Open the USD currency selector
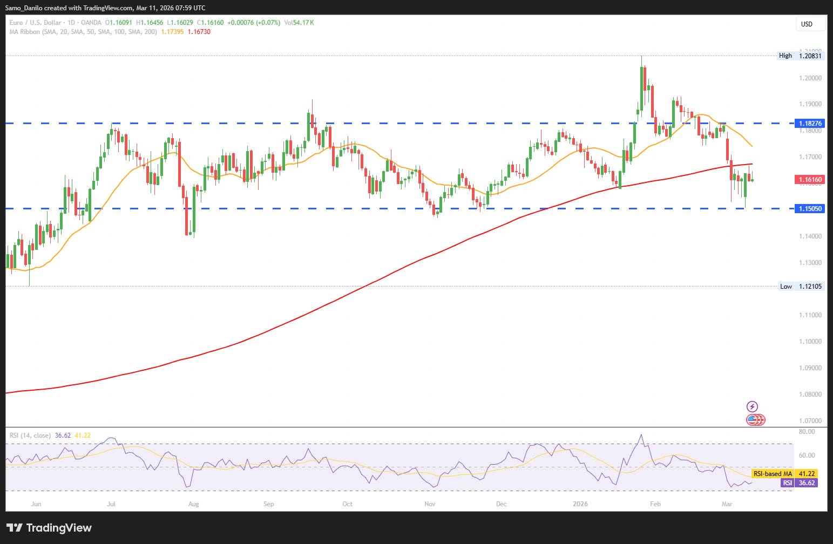This screenshot has width=833, height=544. click(x=810, y=24)
